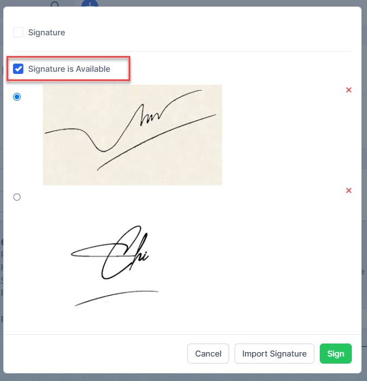
Task: Click the magnifier search icon behind dialog
Action: (x=55, y=4)
